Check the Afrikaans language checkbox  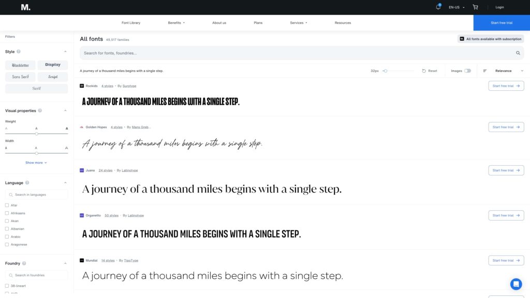point(7,213)
